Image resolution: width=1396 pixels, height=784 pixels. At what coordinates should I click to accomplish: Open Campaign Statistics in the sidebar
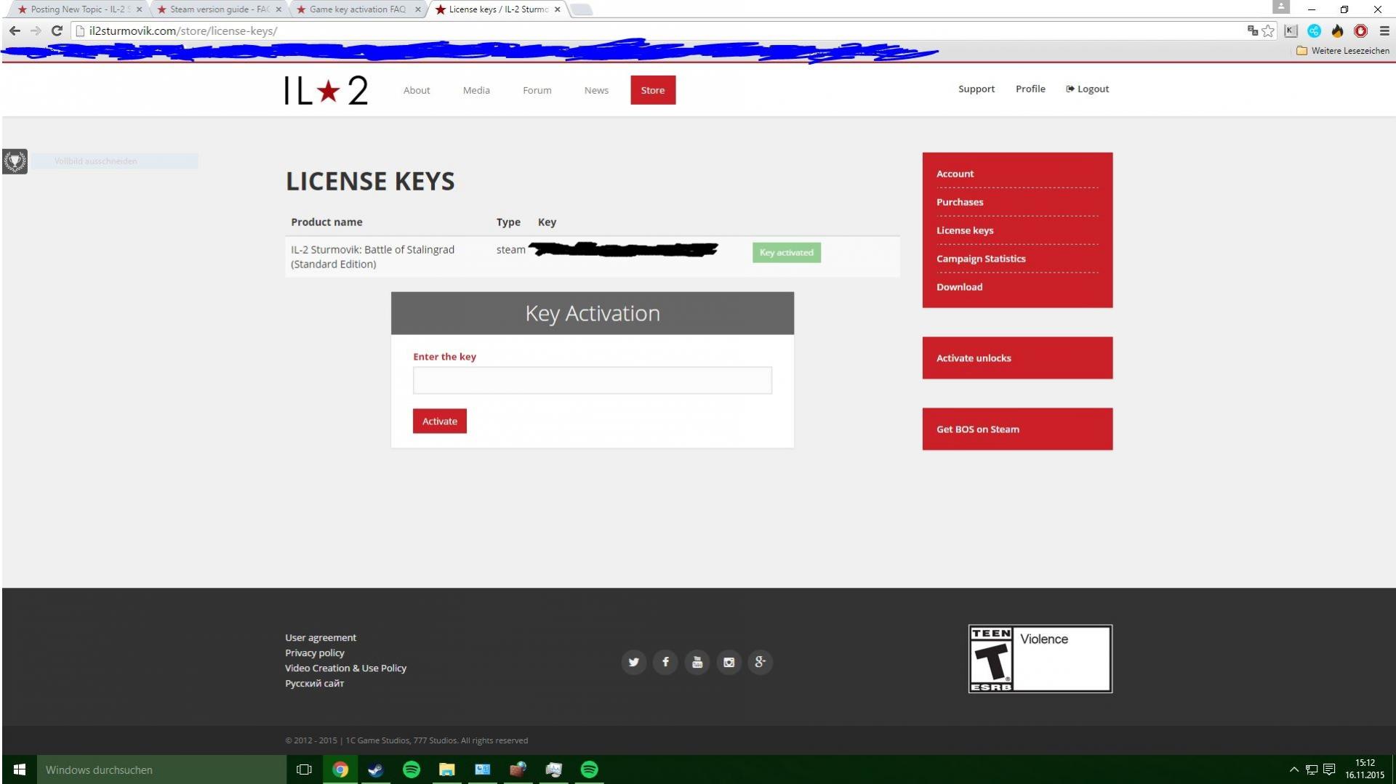point(981,259)
